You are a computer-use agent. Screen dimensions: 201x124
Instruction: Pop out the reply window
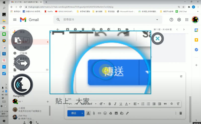[181, 76]
